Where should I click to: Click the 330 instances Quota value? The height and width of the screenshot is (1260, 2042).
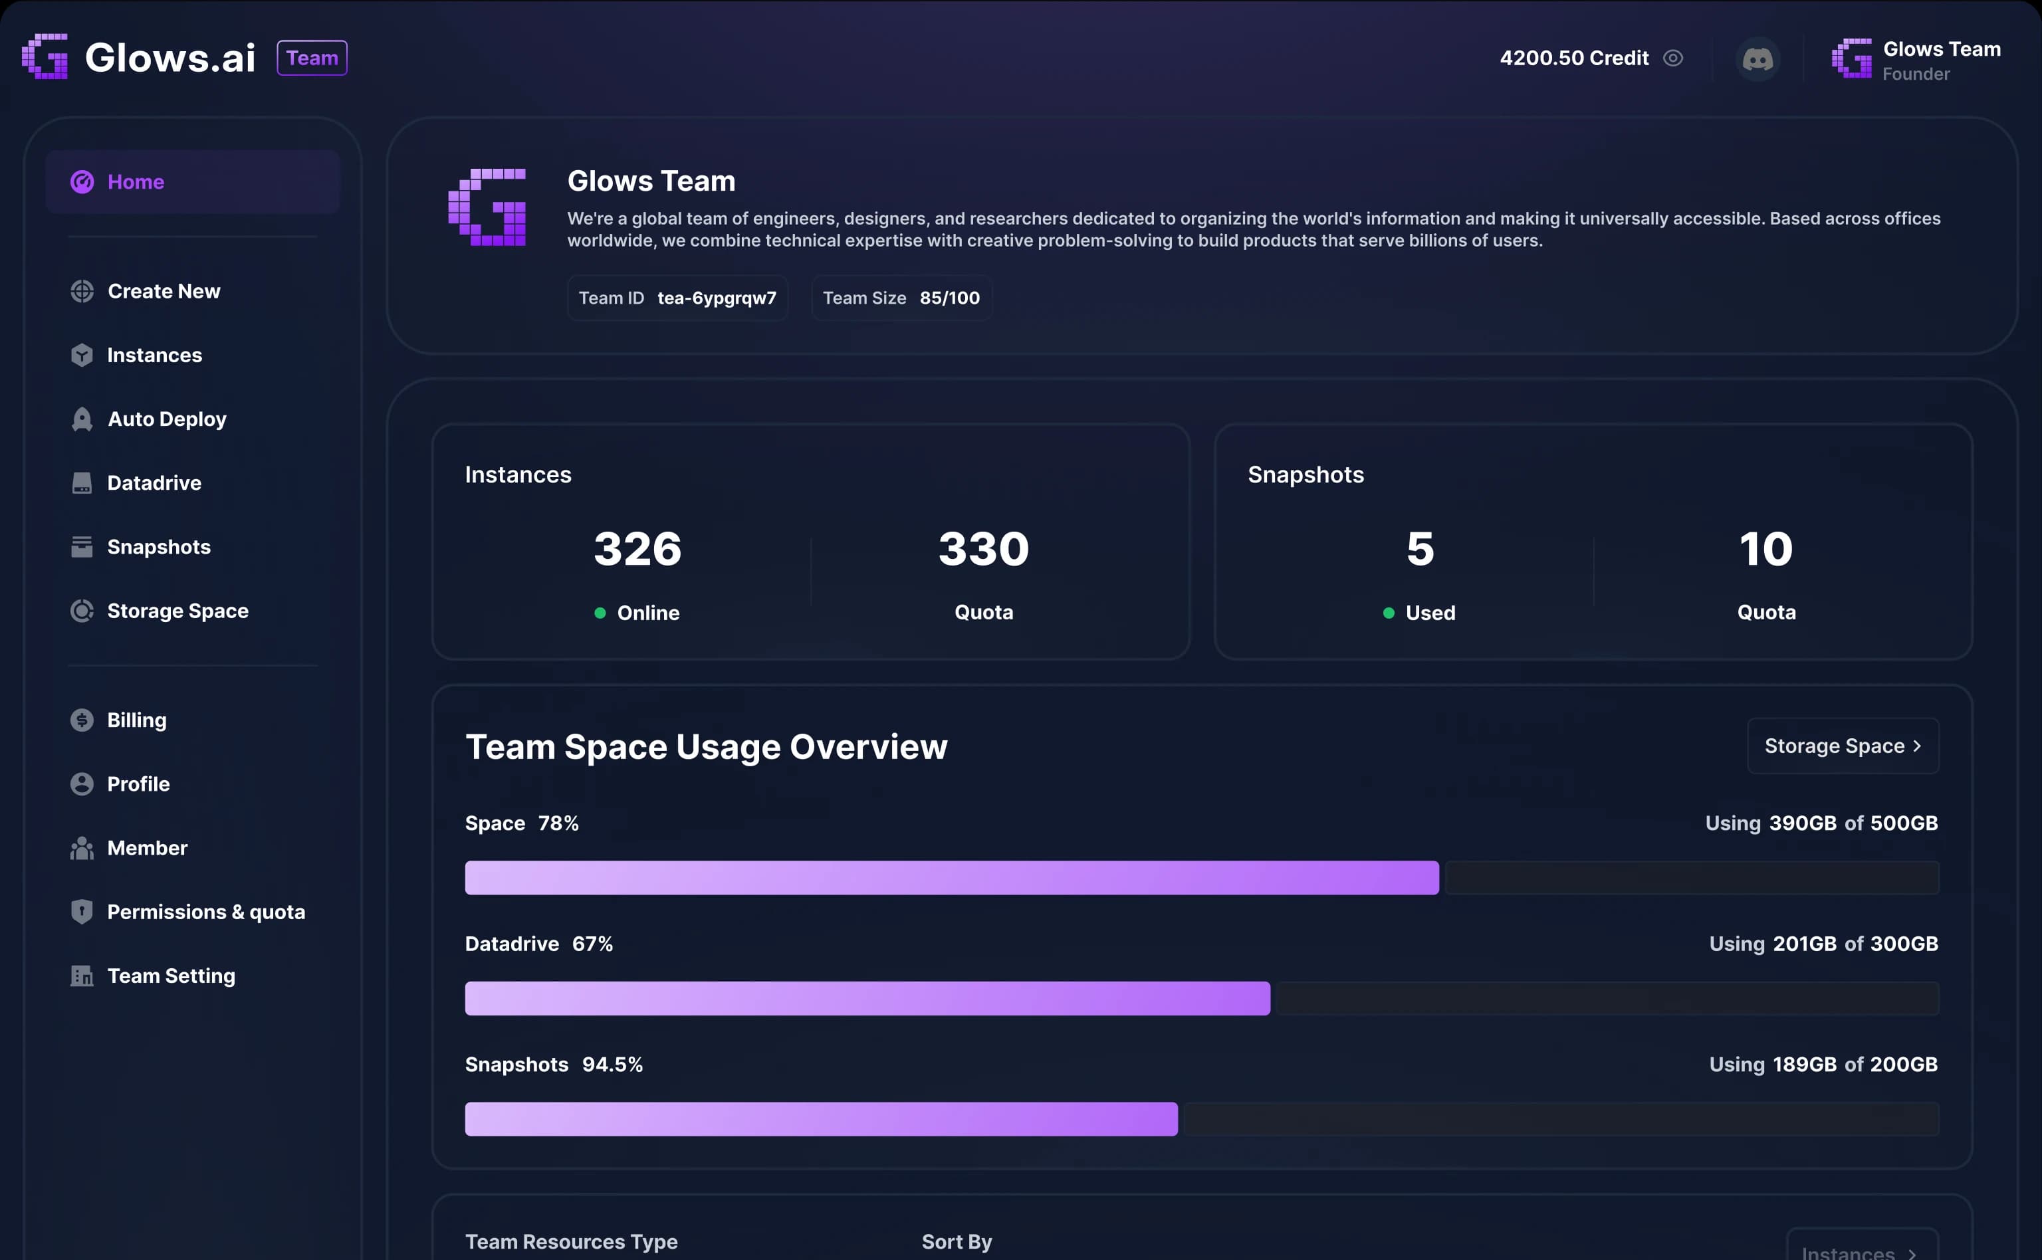(x=984, y=549)
